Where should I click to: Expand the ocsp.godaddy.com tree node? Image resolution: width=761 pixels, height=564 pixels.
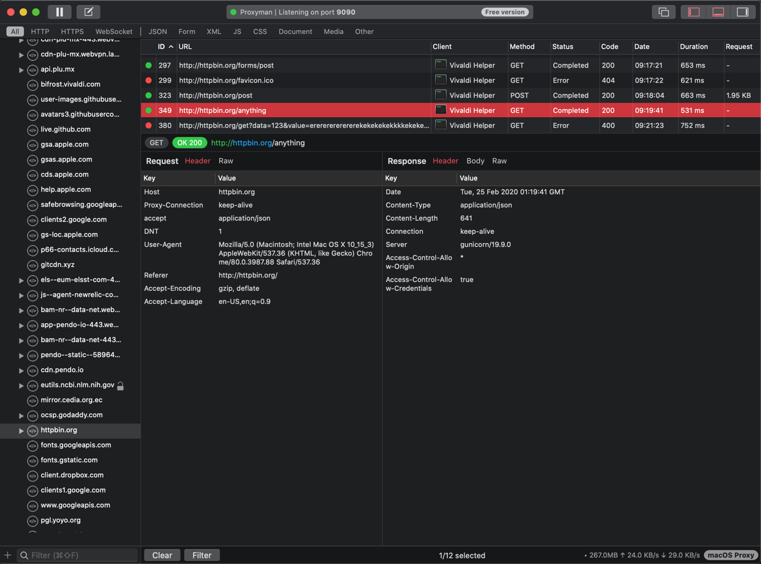21,415
